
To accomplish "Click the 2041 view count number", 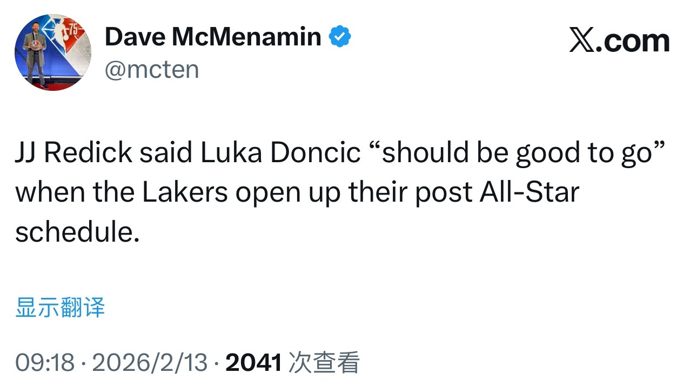I will (x=253, y=363).
